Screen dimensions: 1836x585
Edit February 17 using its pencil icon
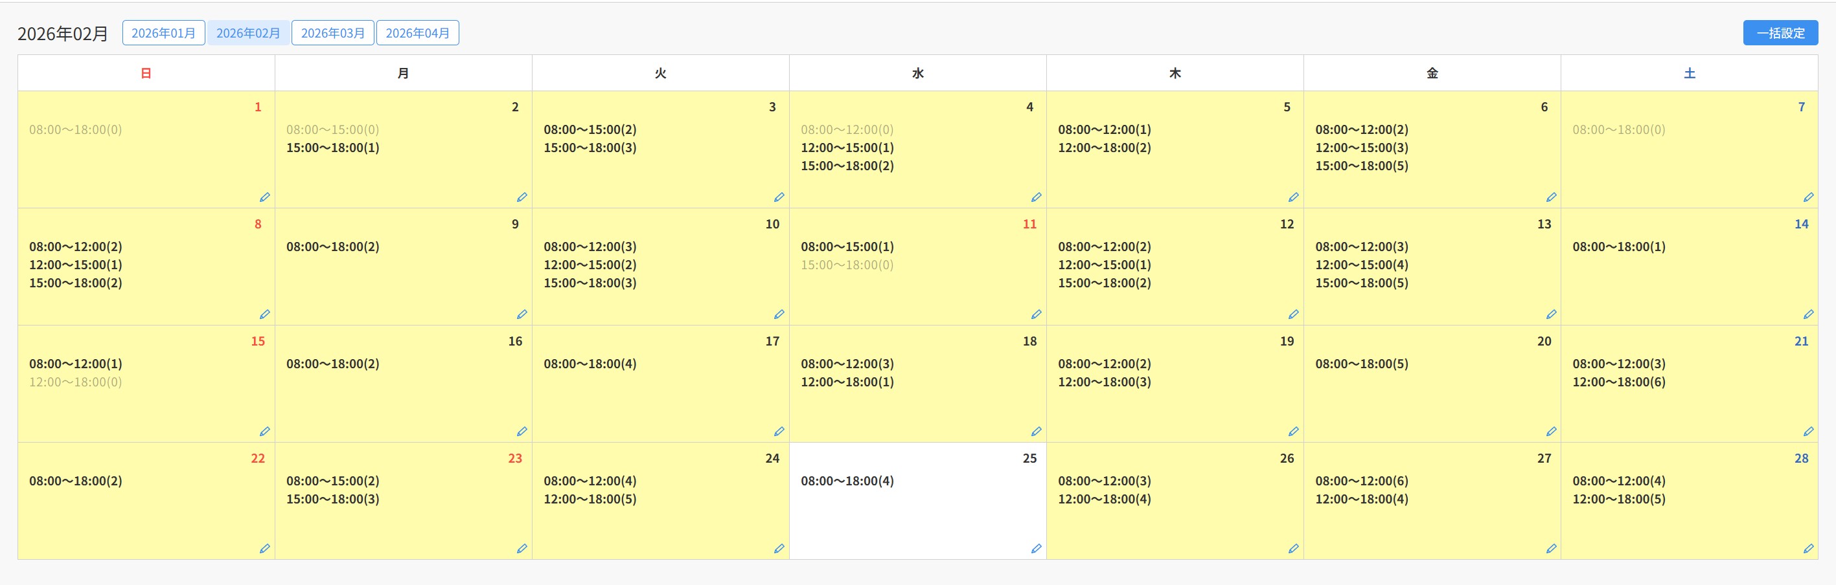coord(779,431)
